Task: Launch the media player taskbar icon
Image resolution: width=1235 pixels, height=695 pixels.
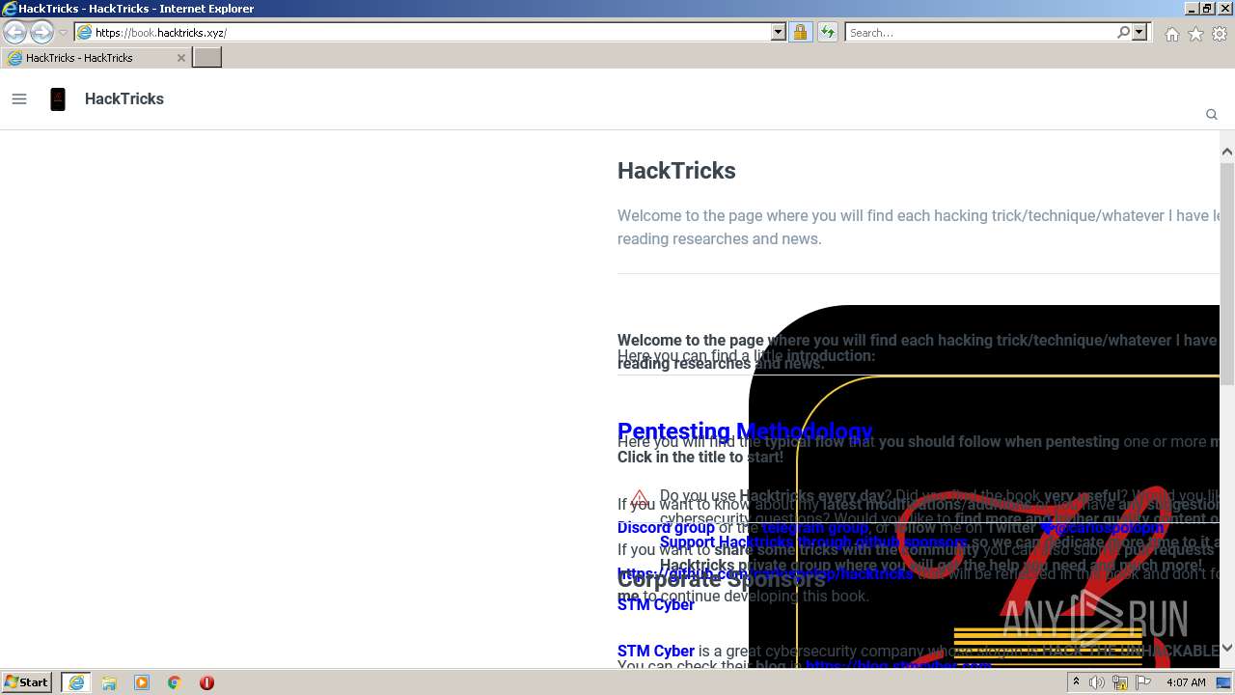Action: point(142,682)
